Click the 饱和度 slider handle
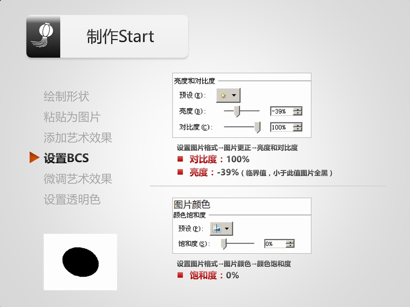The image size is (410, 307). [x=223, y=244]
